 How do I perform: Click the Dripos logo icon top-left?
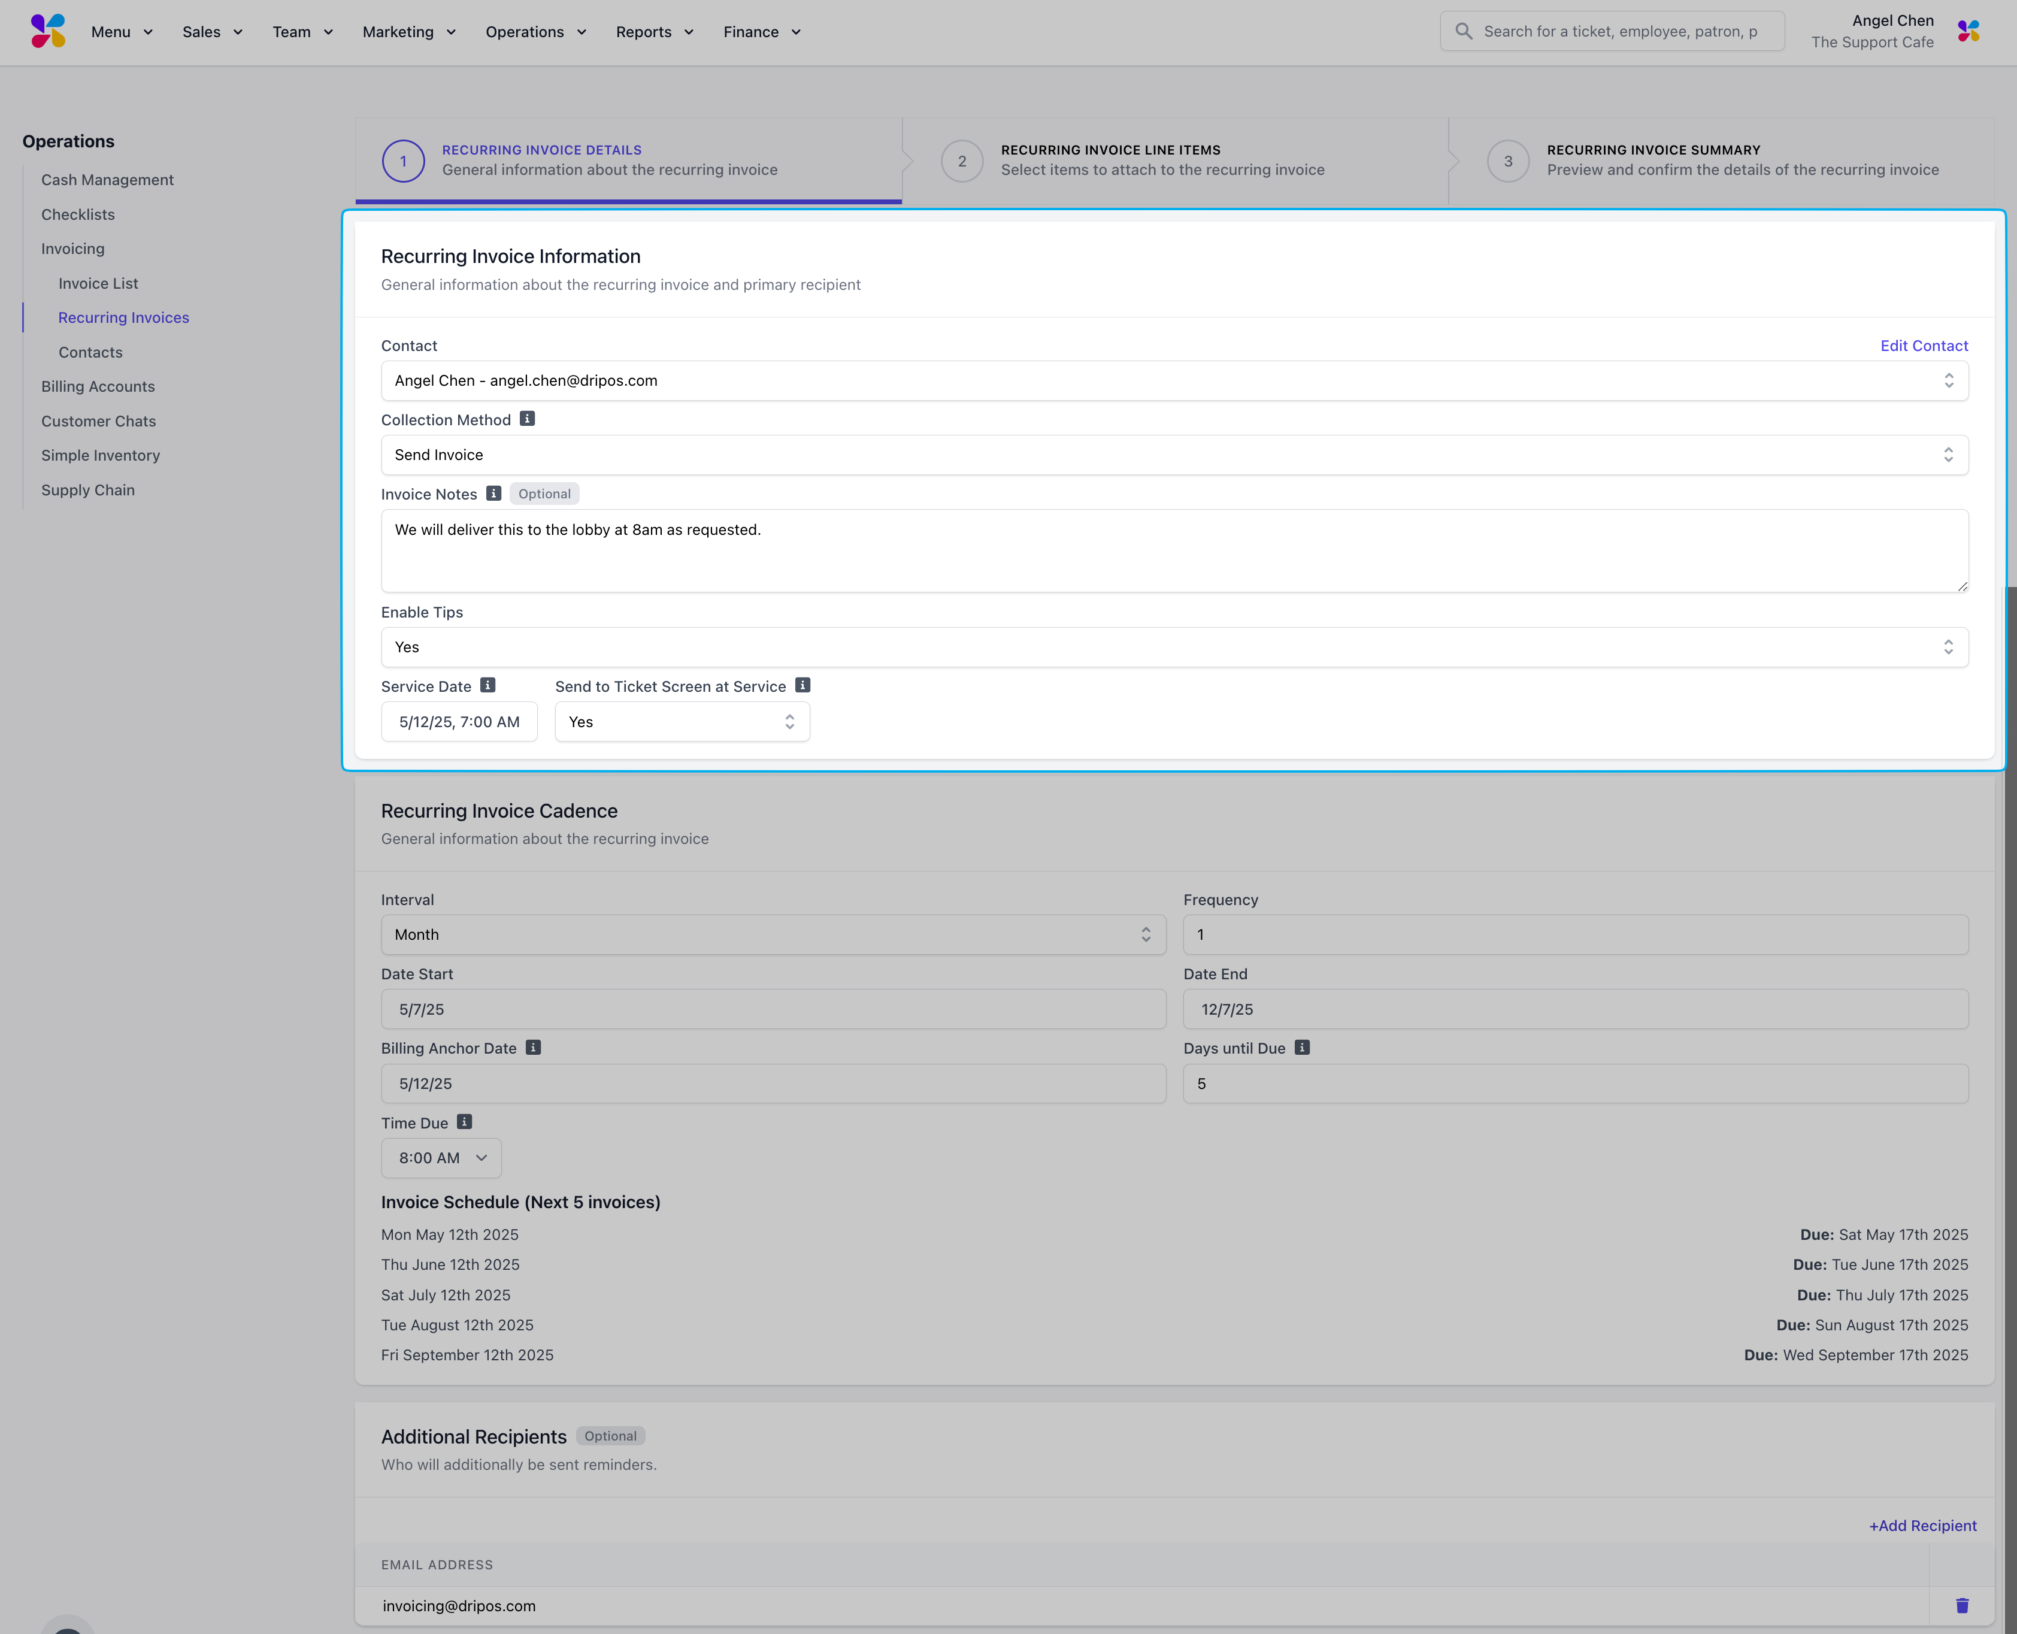point(48,31)
